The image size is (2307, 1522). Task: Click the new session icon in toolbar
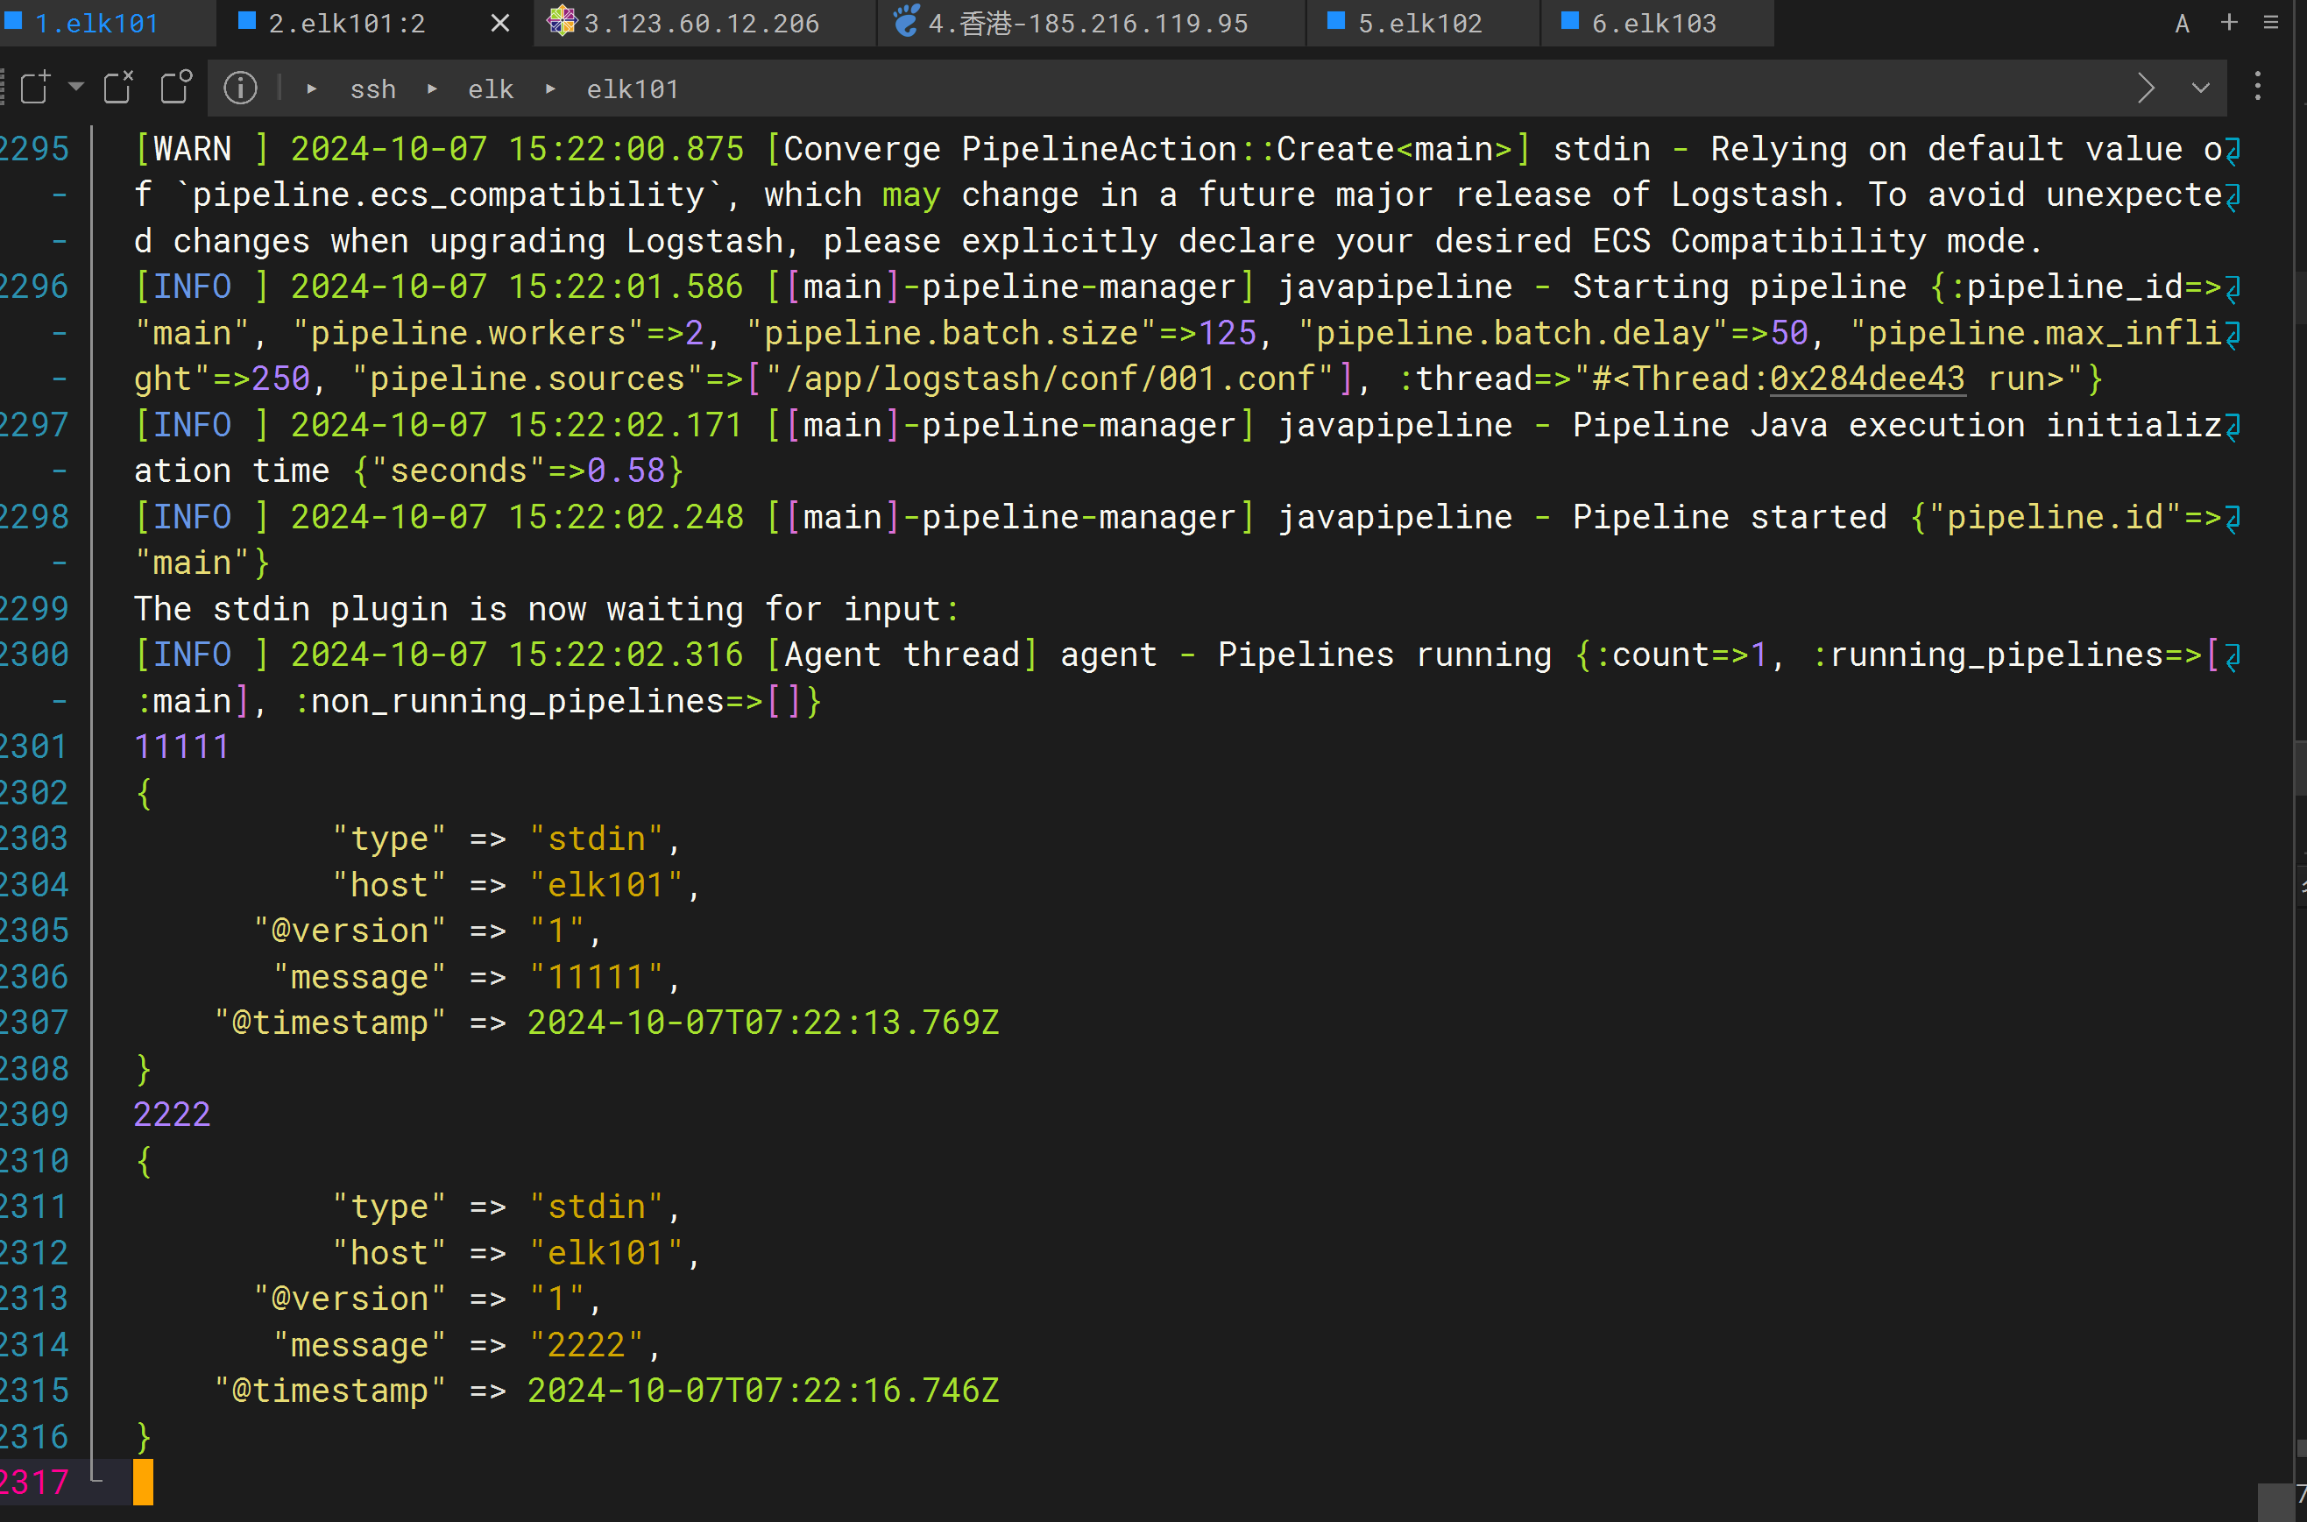click(x=35, y=87)
